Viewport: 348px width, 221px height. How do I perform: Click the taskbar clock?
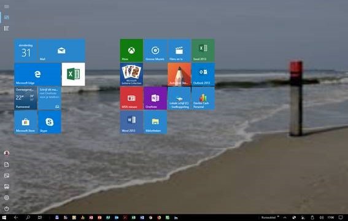[x=331, y=218]
